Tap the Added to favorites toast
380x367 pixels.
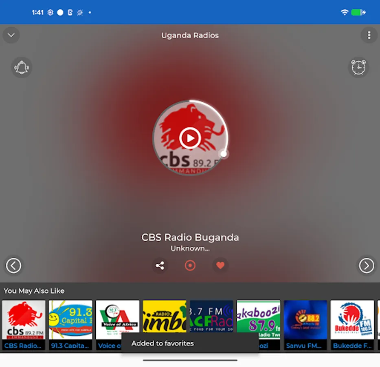click(190, 343)
